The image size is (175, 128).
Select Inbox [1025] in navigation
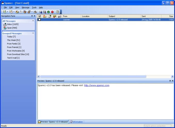click(x=13, y=24)
